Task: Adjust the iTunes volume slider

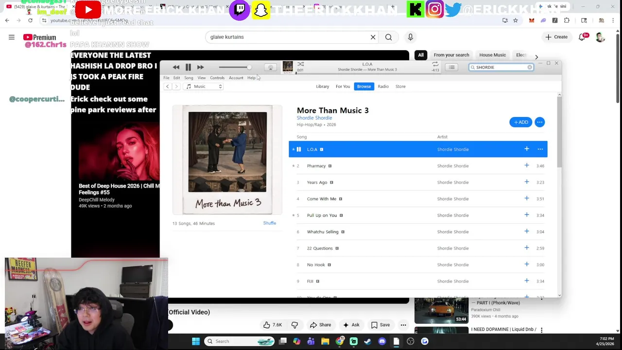Action: (x=234, y=68)
